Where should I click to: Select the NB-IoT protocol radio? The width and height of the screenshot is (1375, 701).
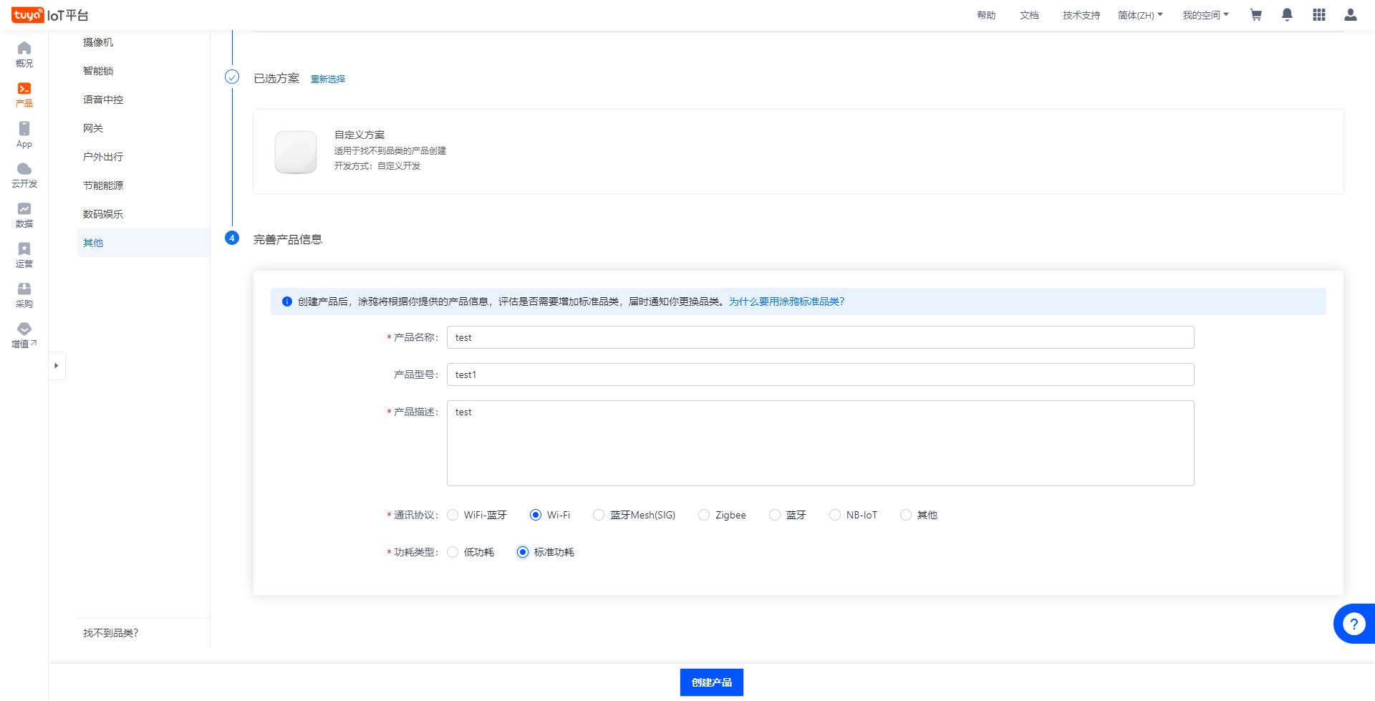pyautogui.click(x=835, y=515)
